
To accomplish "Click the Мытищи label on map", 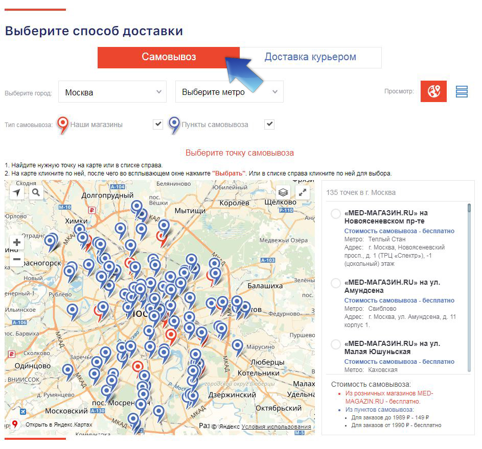I will (x=190, y=211).
